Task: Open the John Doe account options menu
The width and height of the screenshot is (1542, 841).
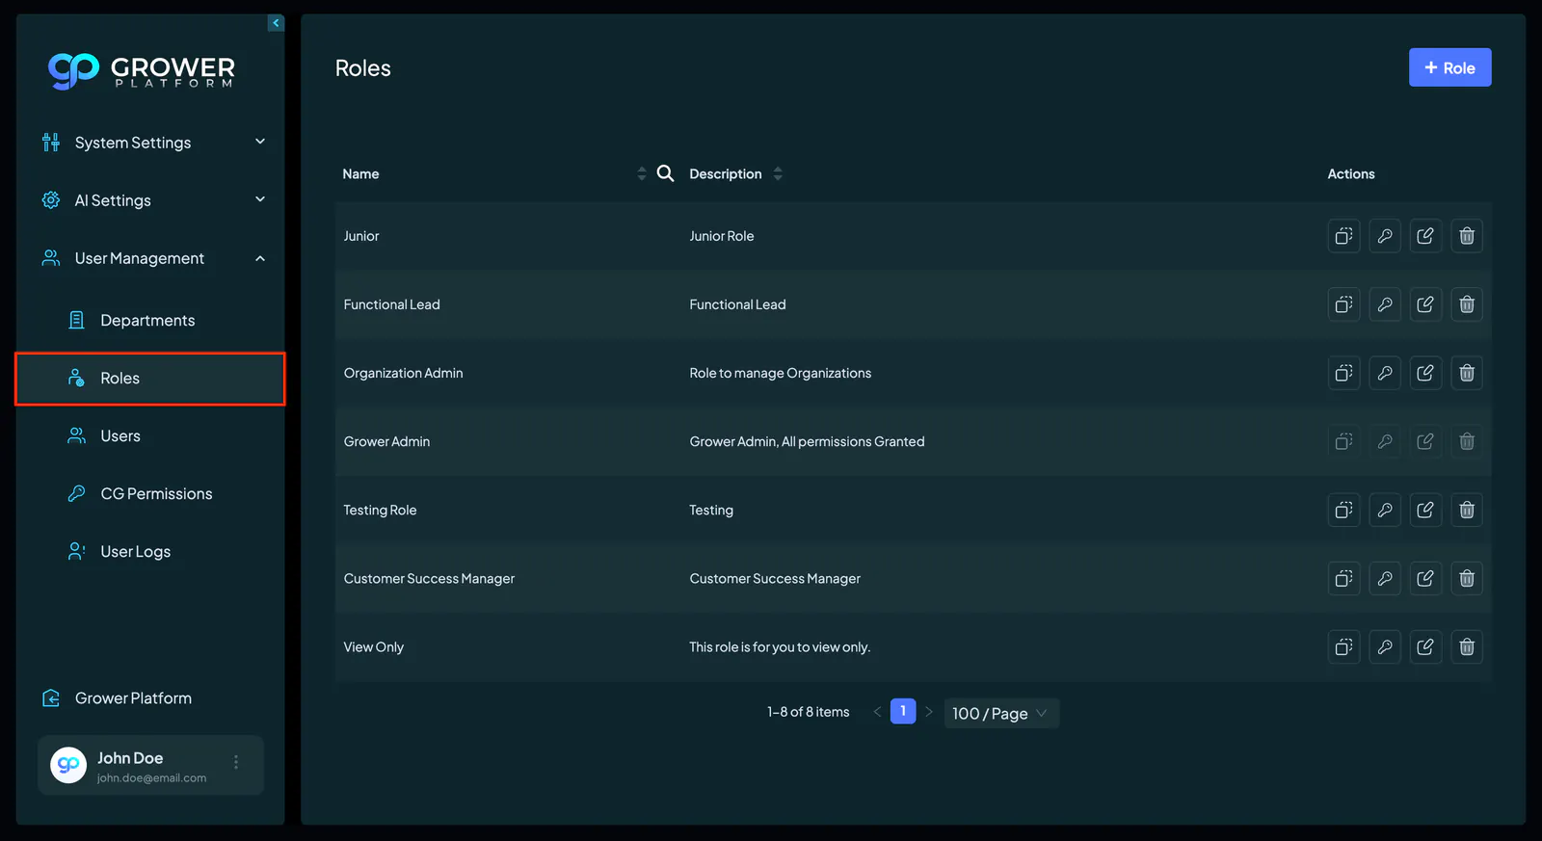Action: point(236,762)
